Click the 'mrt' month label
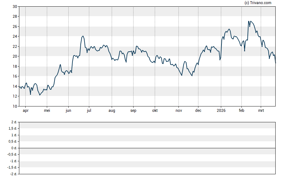This screenshot has width=281, height=179. click(261, 111)
